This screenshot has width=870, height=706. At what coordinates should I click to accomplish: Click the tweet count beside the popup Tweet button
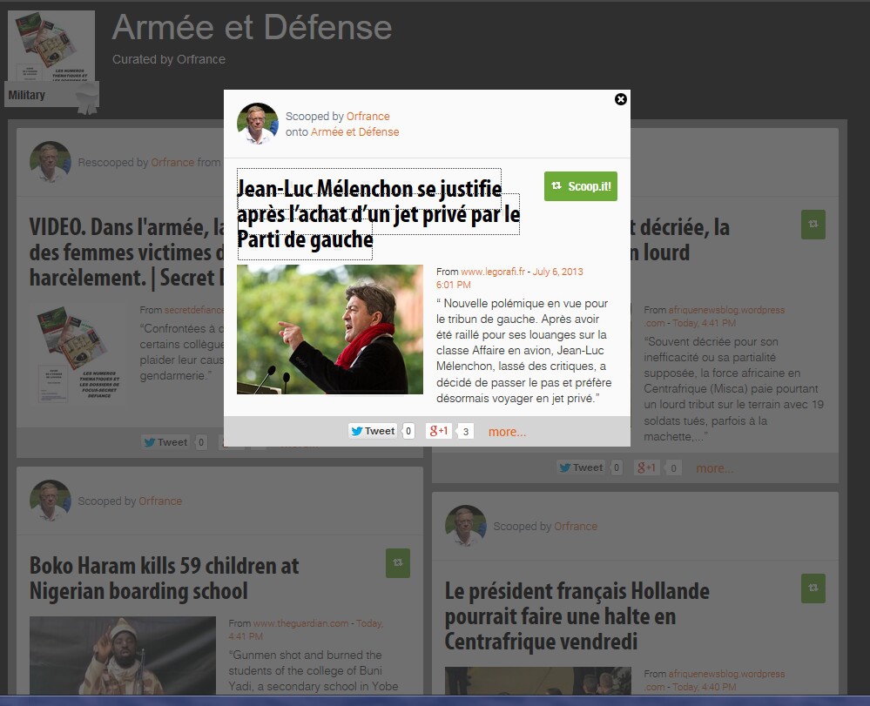tap(408, 431)
